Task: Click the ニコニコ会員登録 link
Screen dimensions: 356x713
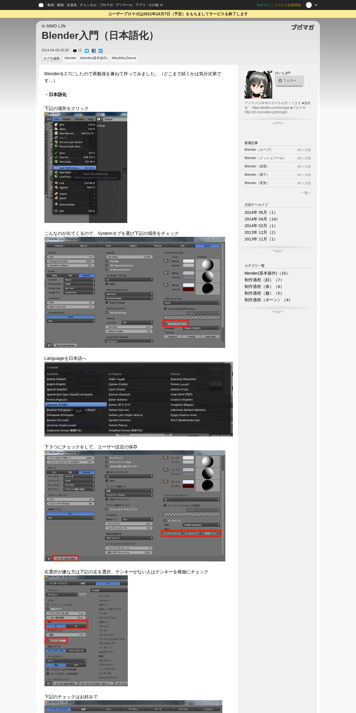Action: click(x=287, y=5)
